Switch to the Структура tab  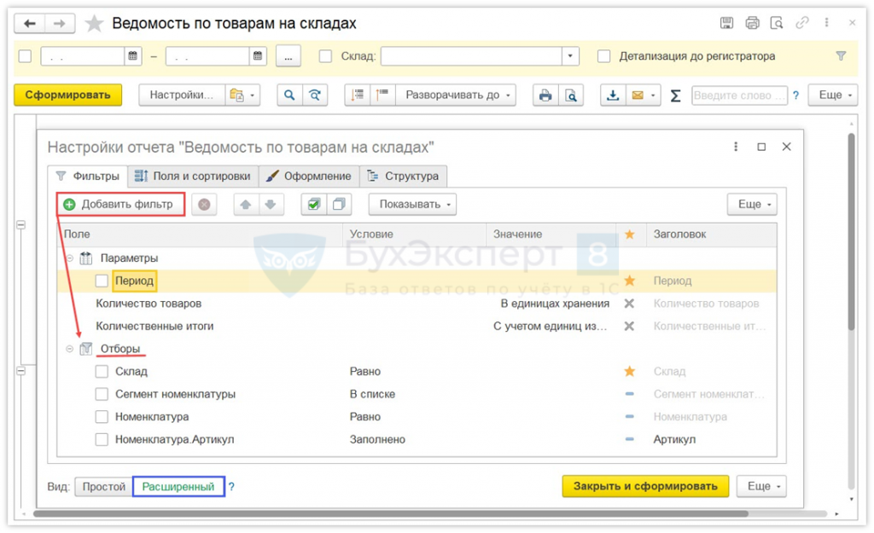(x=403, y=176)
